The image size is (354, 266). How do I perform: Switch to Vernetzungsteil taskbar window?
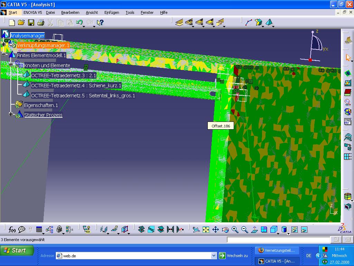pos(277,250)
